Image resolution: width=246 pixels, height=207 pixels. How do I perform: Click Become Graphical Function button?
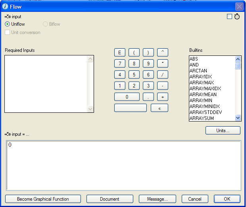43,199
